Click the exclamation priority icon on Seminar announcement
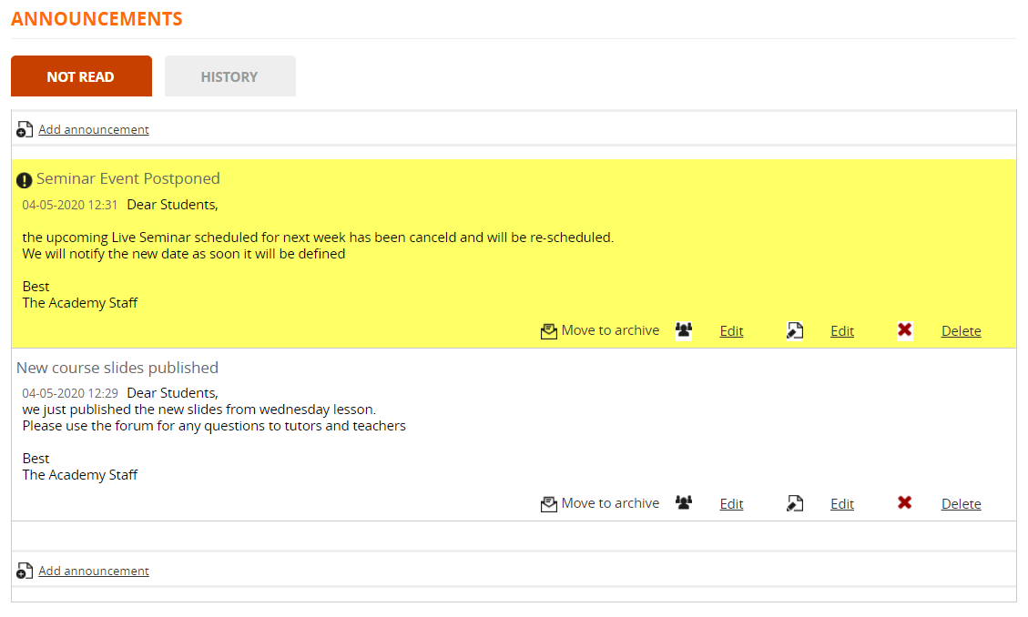This screenshot has height=617, width=1028. 25,177
